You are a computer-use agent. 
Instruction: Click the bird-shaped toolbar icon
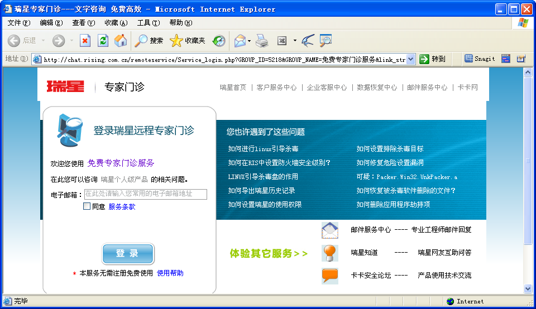pyautogui.click(x=308, y=41)
